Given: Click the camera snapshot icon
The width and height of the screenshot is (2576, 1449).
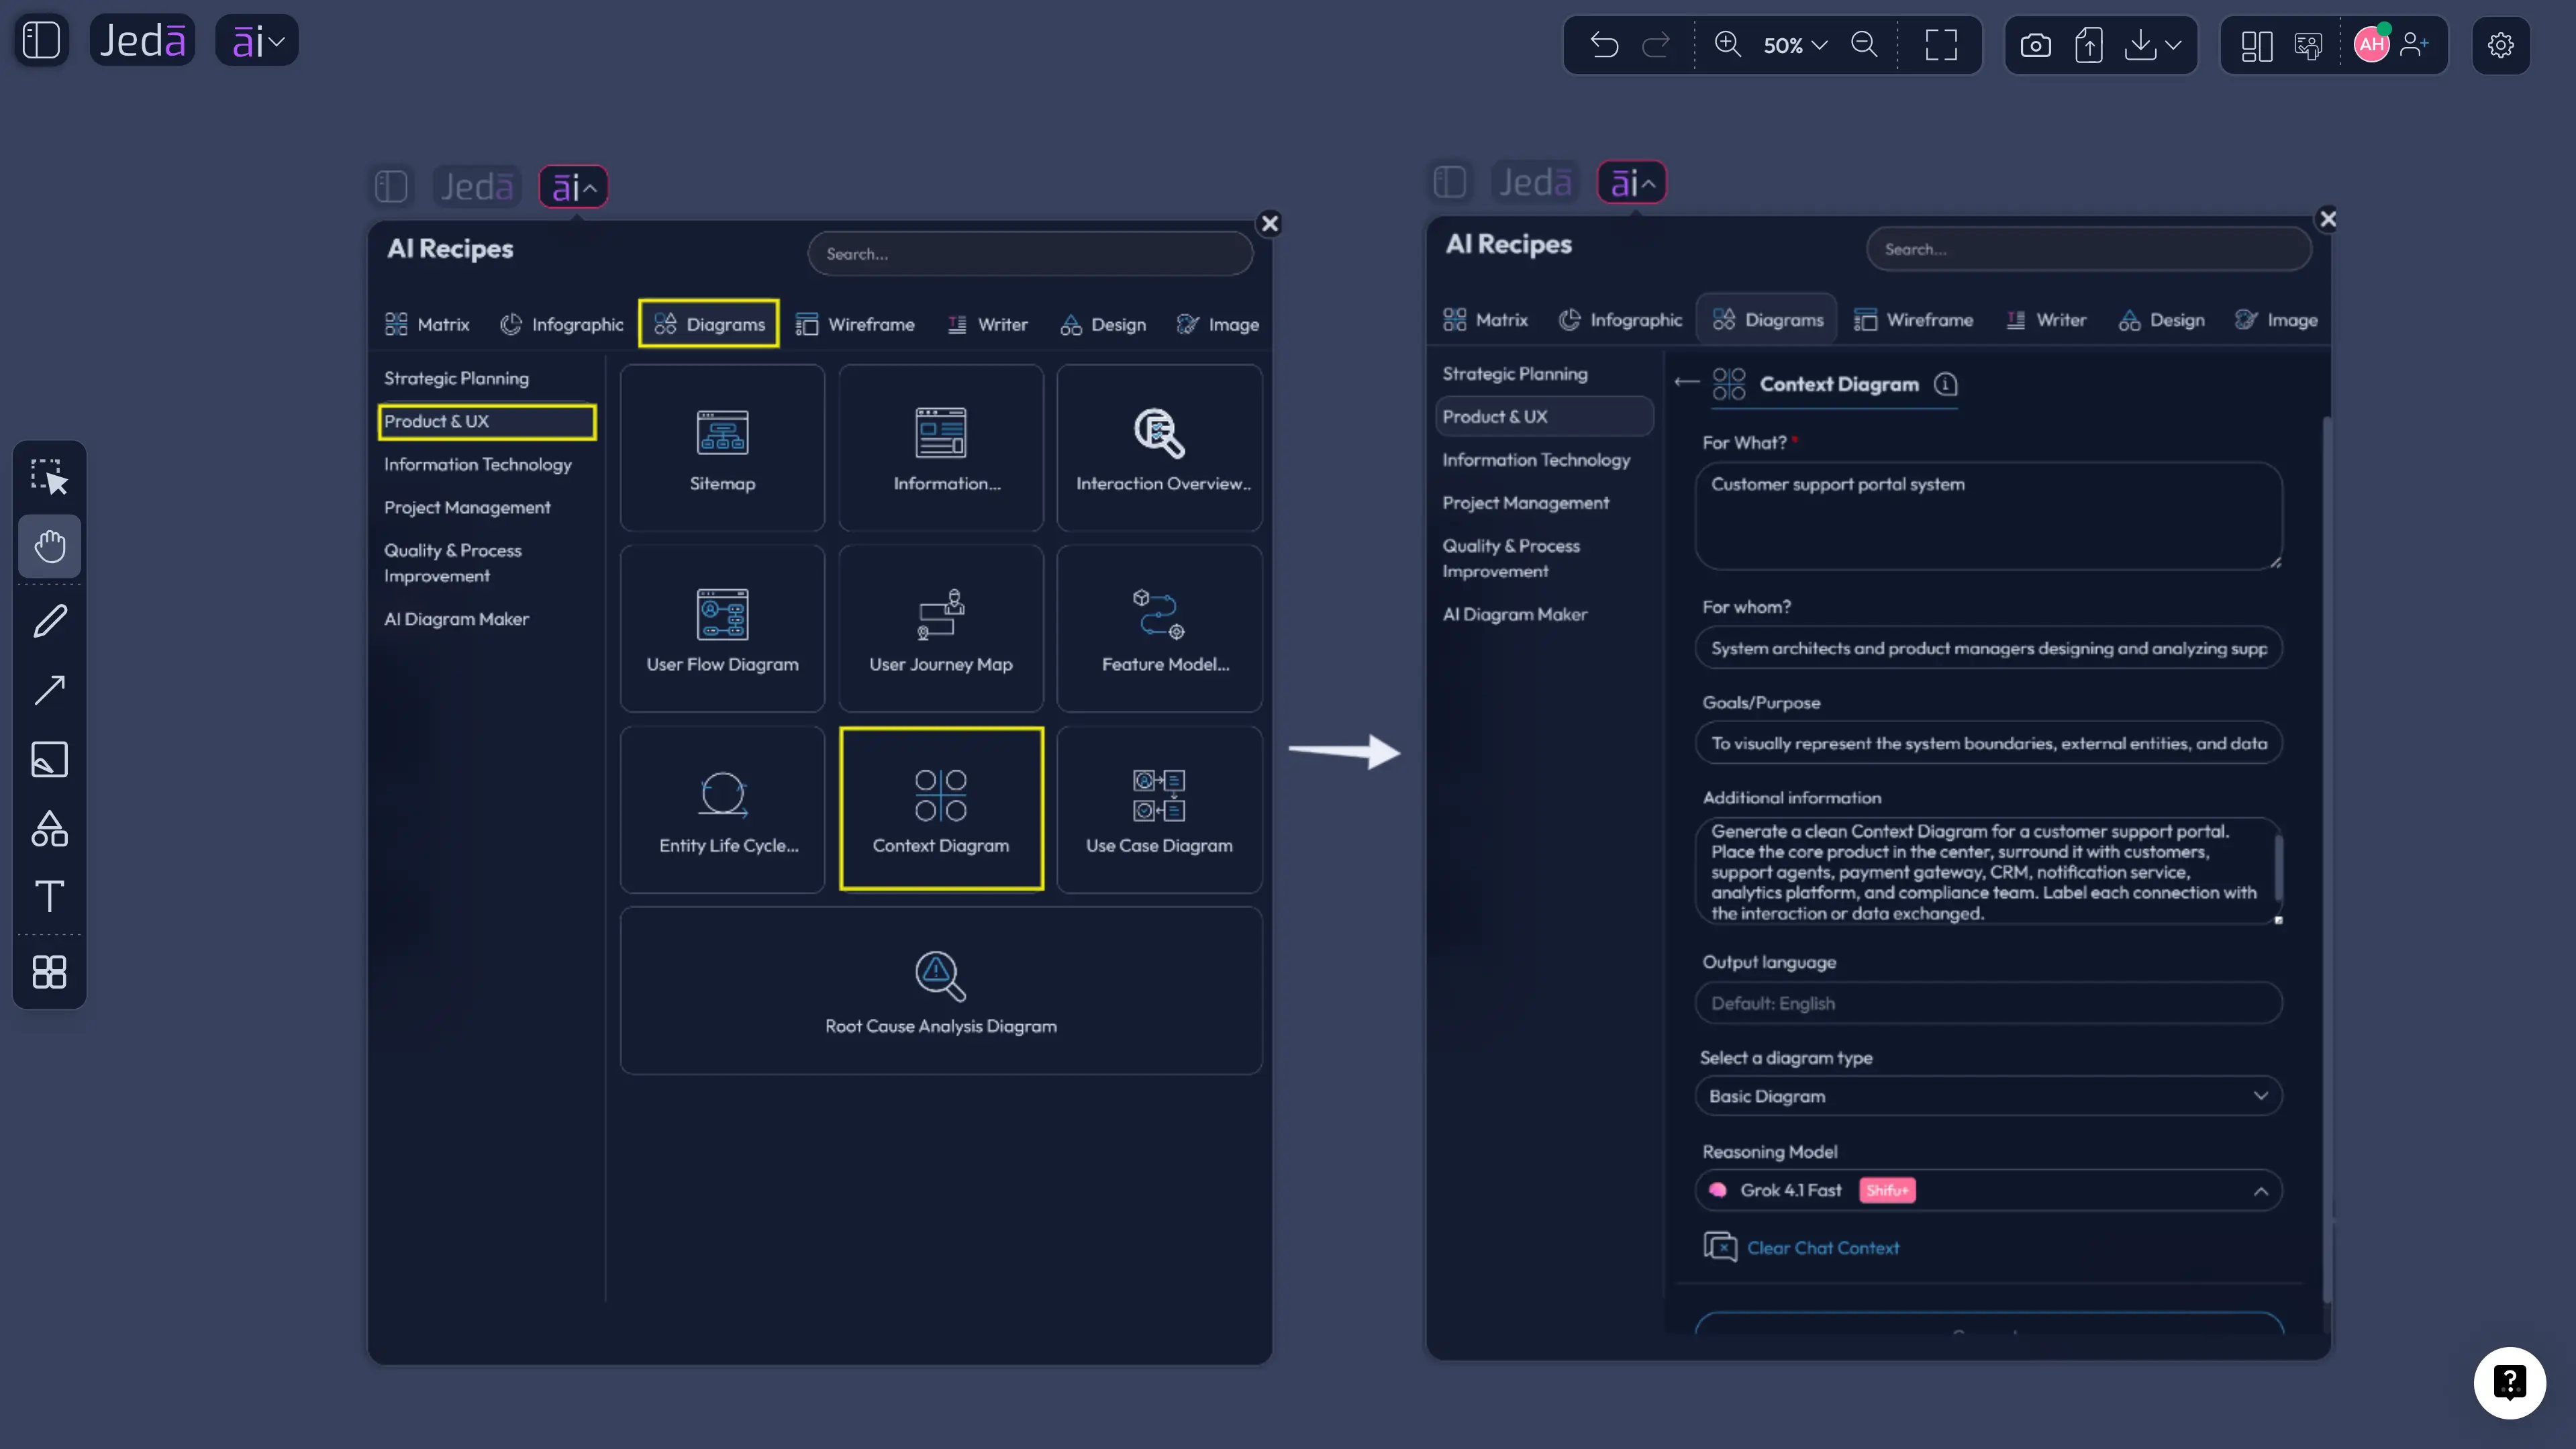Looking at the screenshot, I should [x=2035, y=45].
